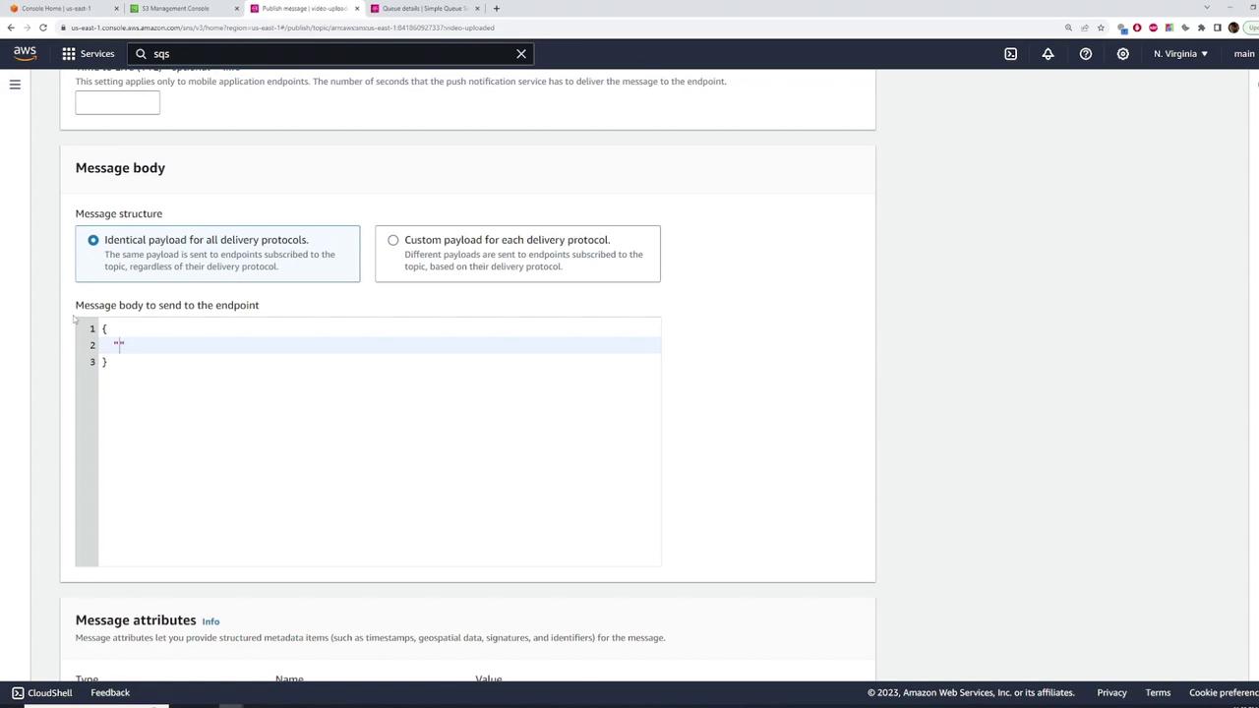Switch to the Queue details SQS tab
This screenshot has height=708, width=1259.
coord(423,8)
